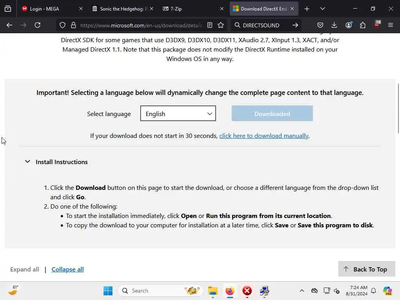This screenshot has width=400, height=300.
Task: Open the extension with 18 badge
Action: point(377,25)
